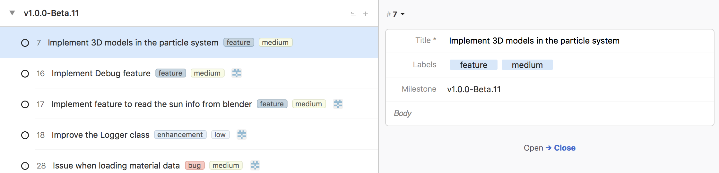Click the Close issue link
Image resolution: width=719 pixels, height=173 pixels.
(565, 148)
